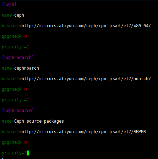
Task: Click the noarch baseurl address
Action: [86, 79]
